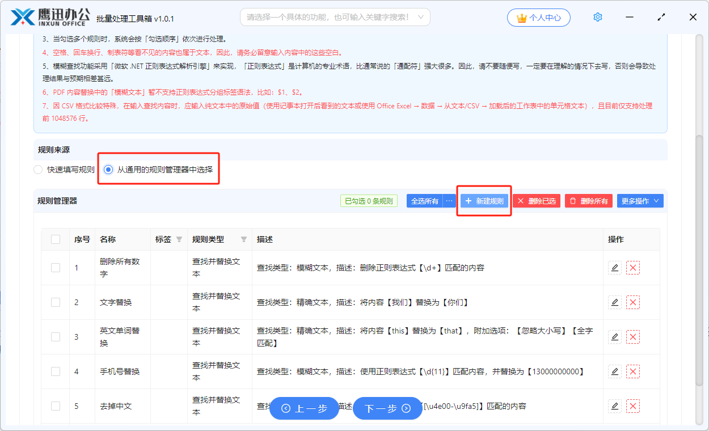Select the 快速填写规则 radio button
The width and height of the screenshot is (709, 431).
coord(37,169)
